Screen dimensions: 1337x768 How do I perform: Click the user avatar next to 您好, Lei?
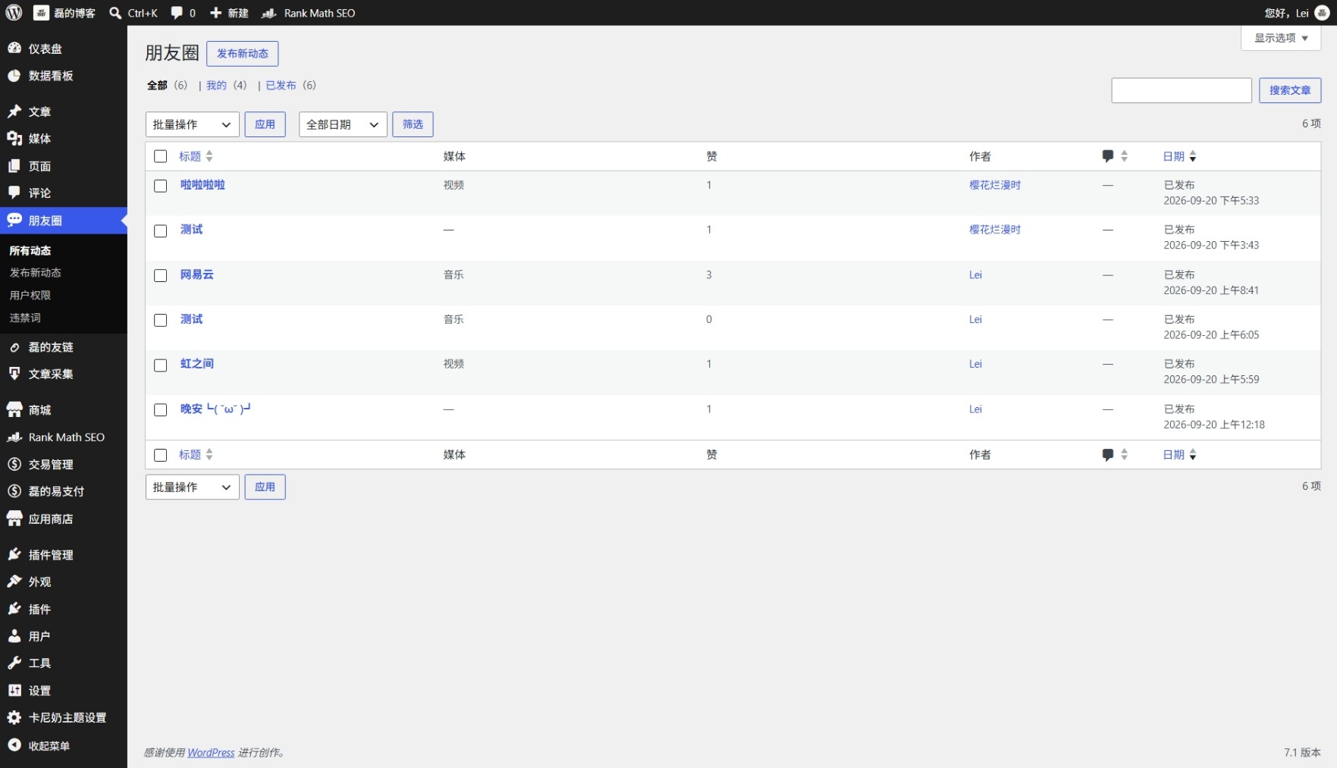pos(1322,13)
